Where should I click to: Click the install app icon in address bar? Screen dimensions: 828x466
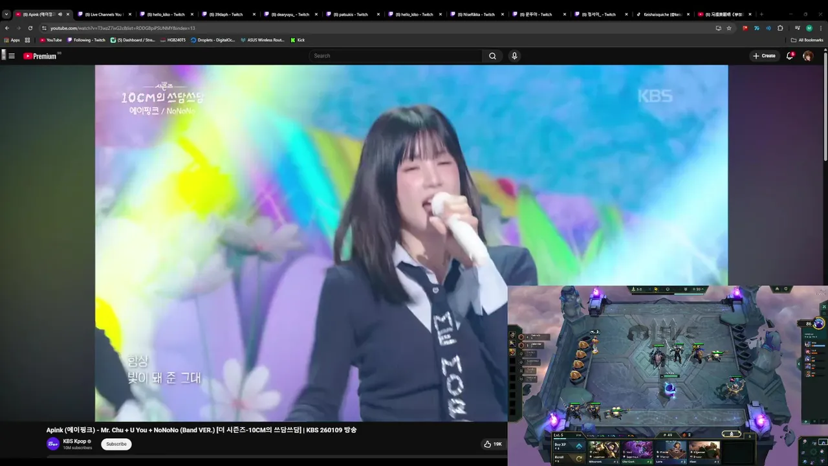tap(719, 28)
